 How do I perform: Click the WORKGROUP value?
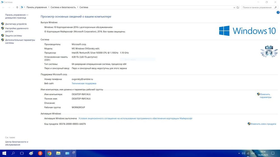click(78, 107)
